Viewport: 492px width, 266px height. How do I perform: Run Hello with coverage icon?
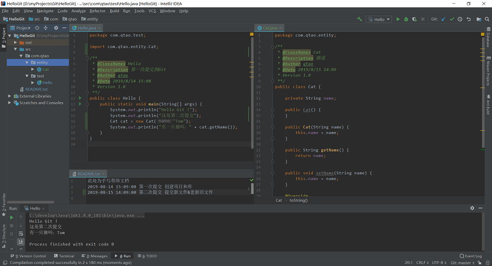[x=414, y=19]
